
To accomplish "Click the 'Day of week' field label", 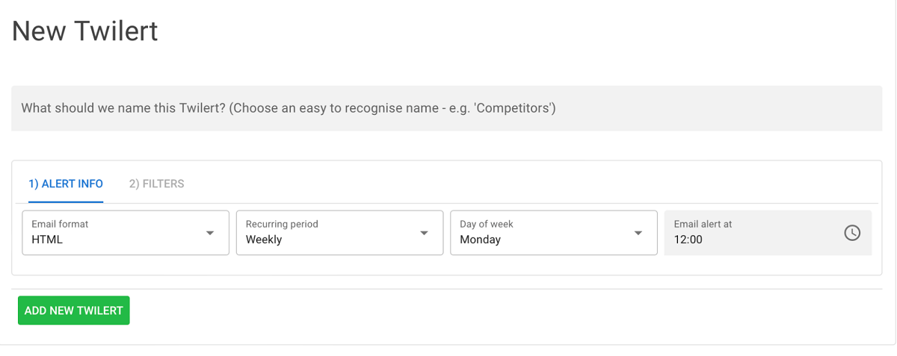I will pyautogui.click(x=487, y=224).
